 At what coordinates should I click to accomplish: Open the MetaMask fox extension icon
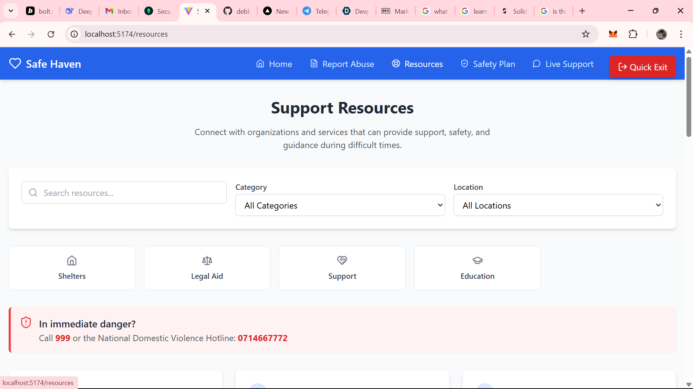coord(613,34)
